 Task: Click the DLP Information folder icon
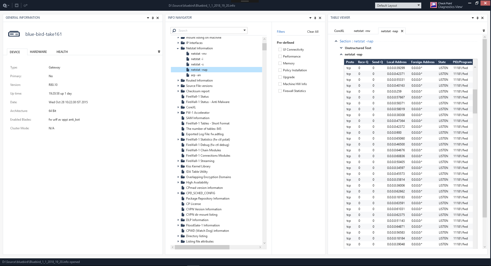tap(183, 220)
